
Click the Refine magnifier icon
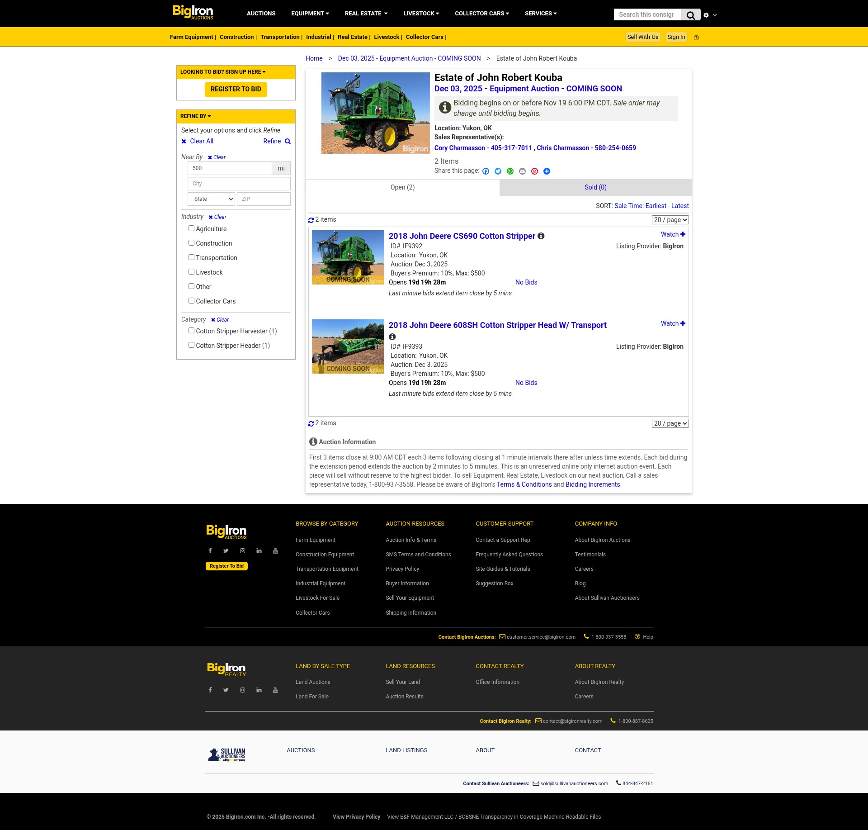[x=288, y=142]
